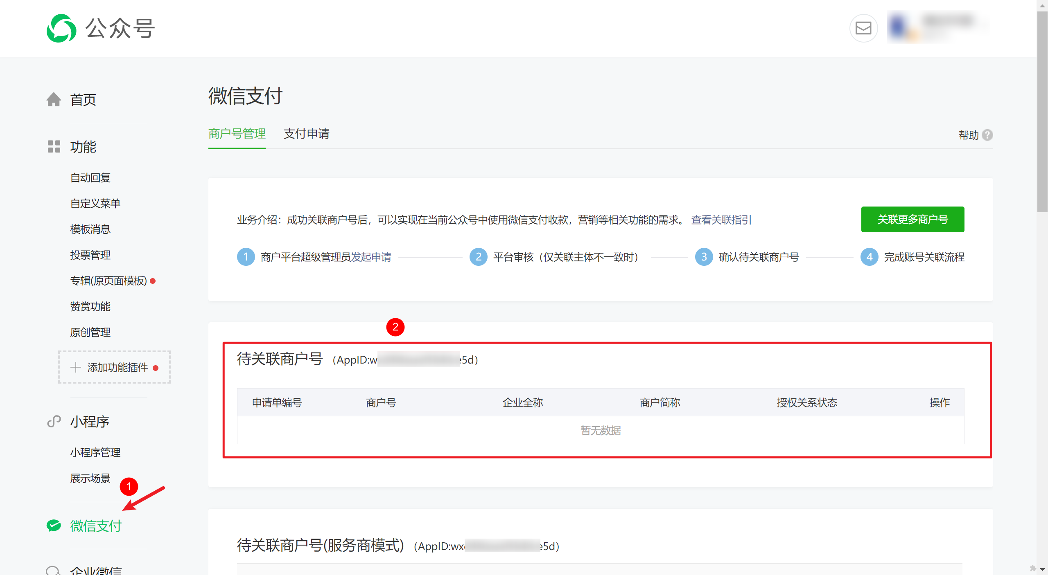Open 企业微信 at the sidebar bottom

coord(96,571)
